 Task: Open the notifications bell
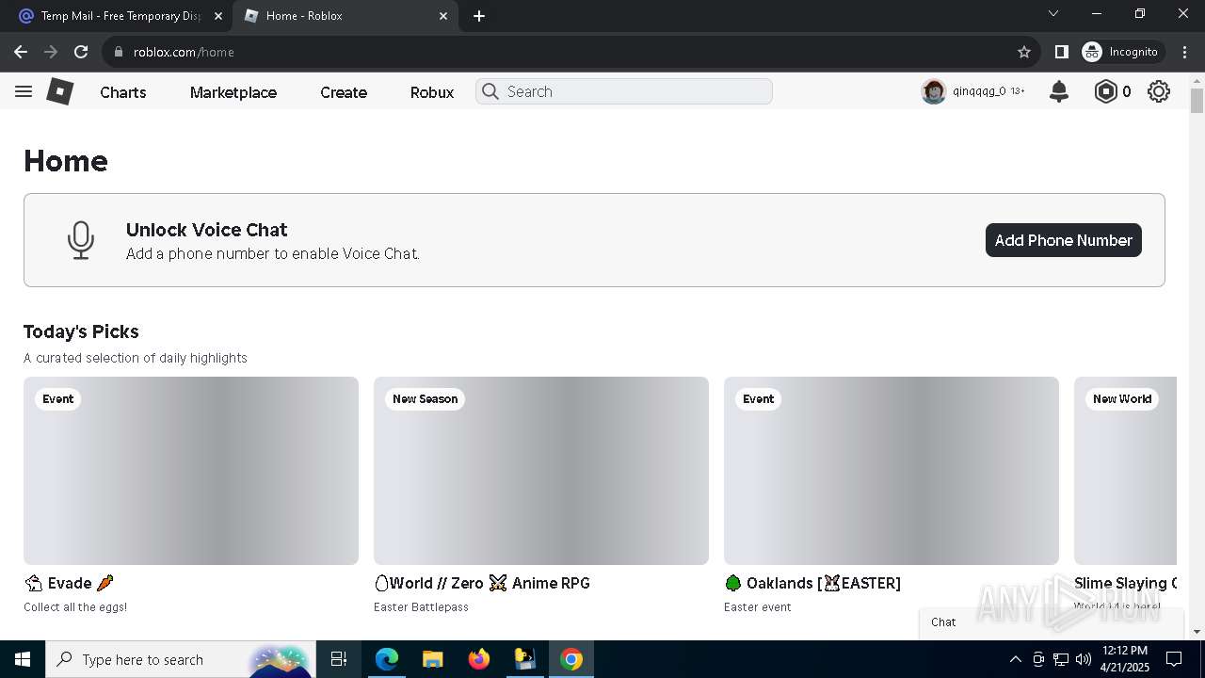[1059, 91]
